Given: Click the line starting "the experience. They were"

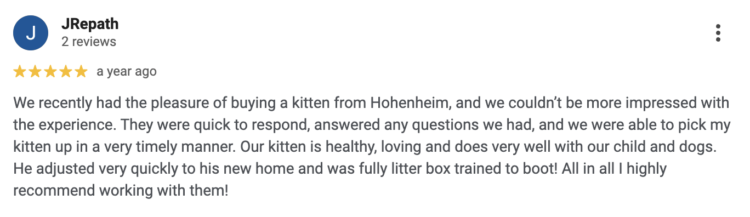Looking at the screenshot, I should click(x=372, y=125).
